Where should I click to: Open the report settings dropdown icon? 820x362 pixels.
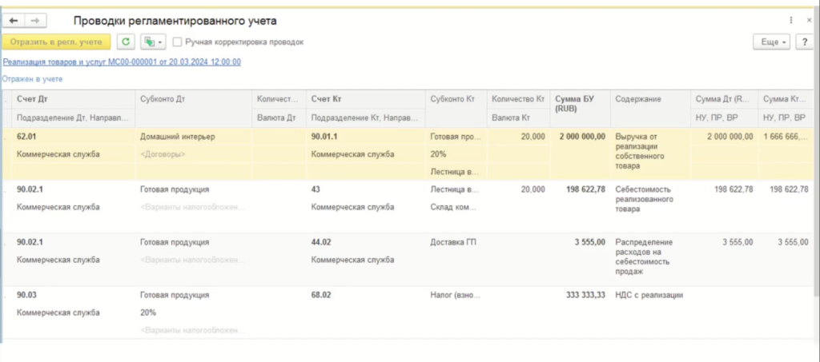(153, 42)
